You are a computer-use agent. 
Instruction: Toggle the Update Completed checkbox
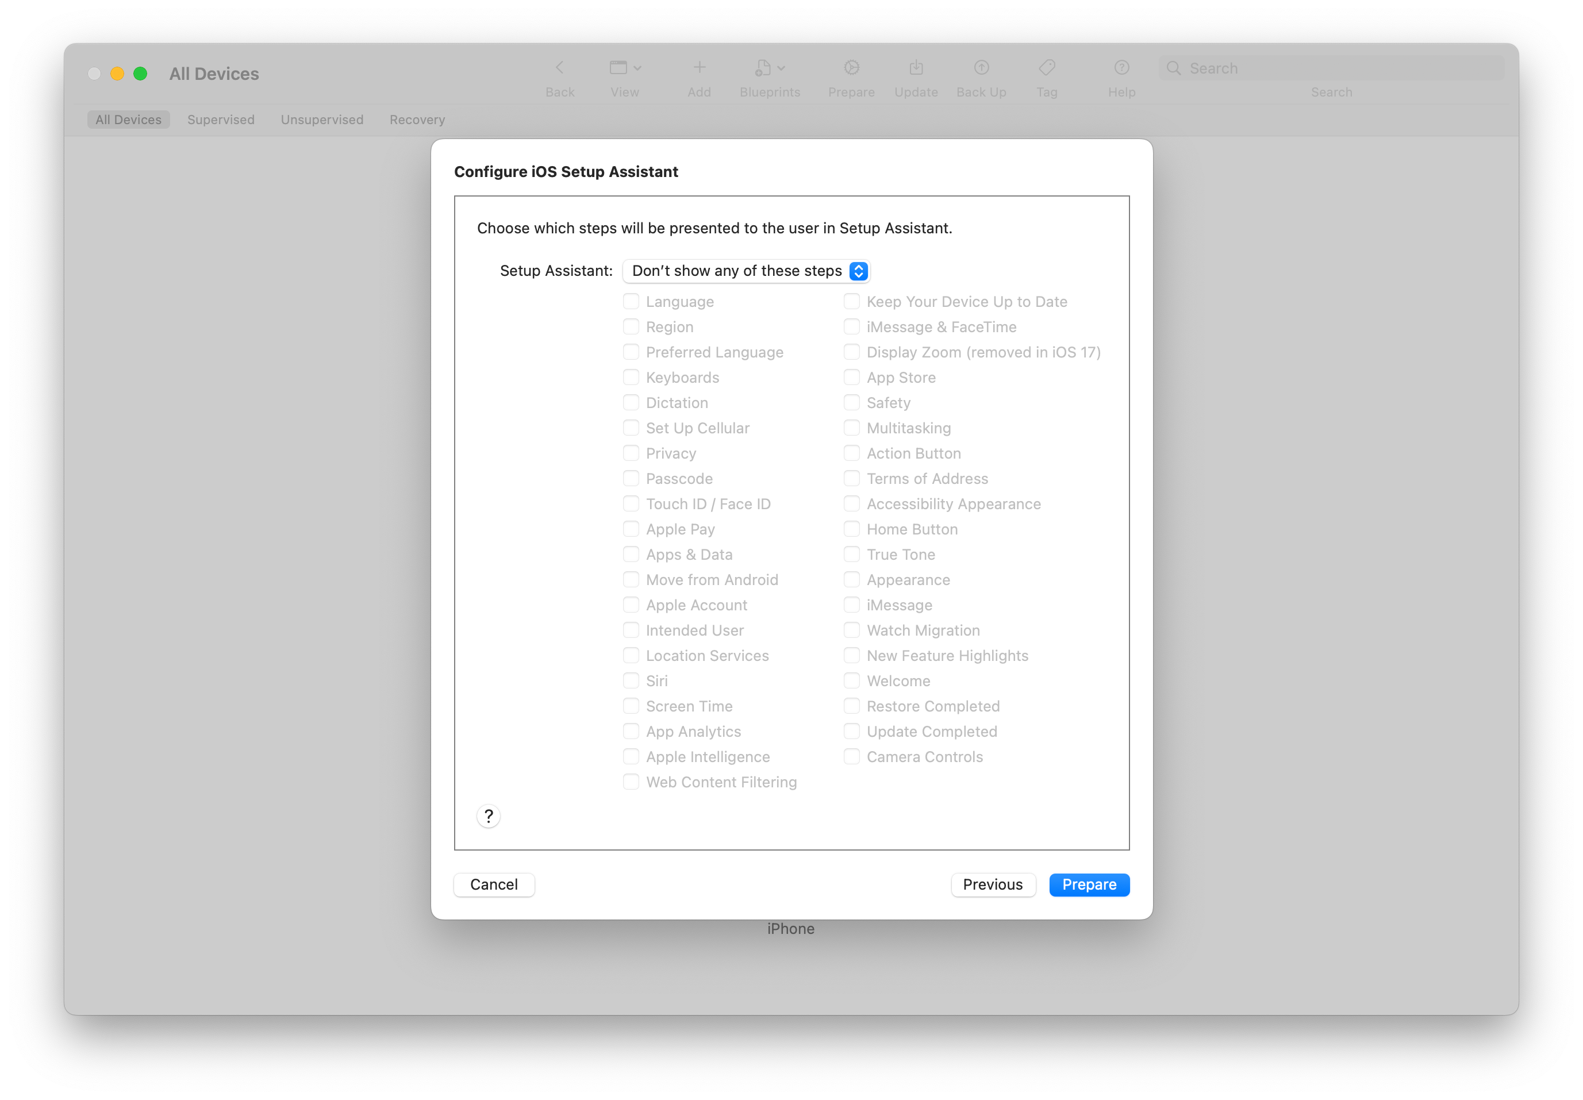(852, 731)
